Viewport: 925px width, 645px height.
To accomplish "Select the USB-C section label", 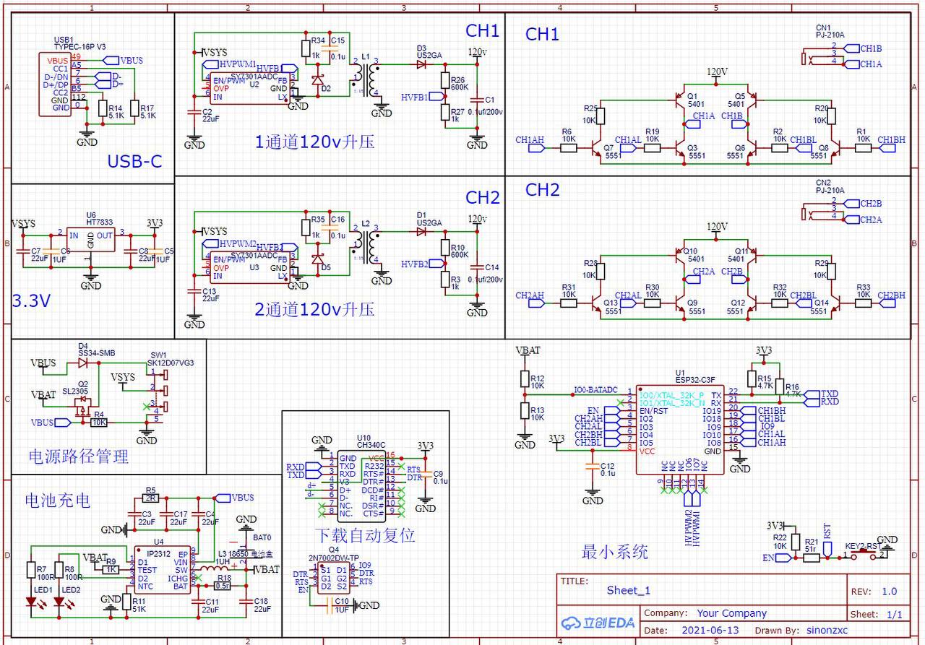I will tap(134, 161).
